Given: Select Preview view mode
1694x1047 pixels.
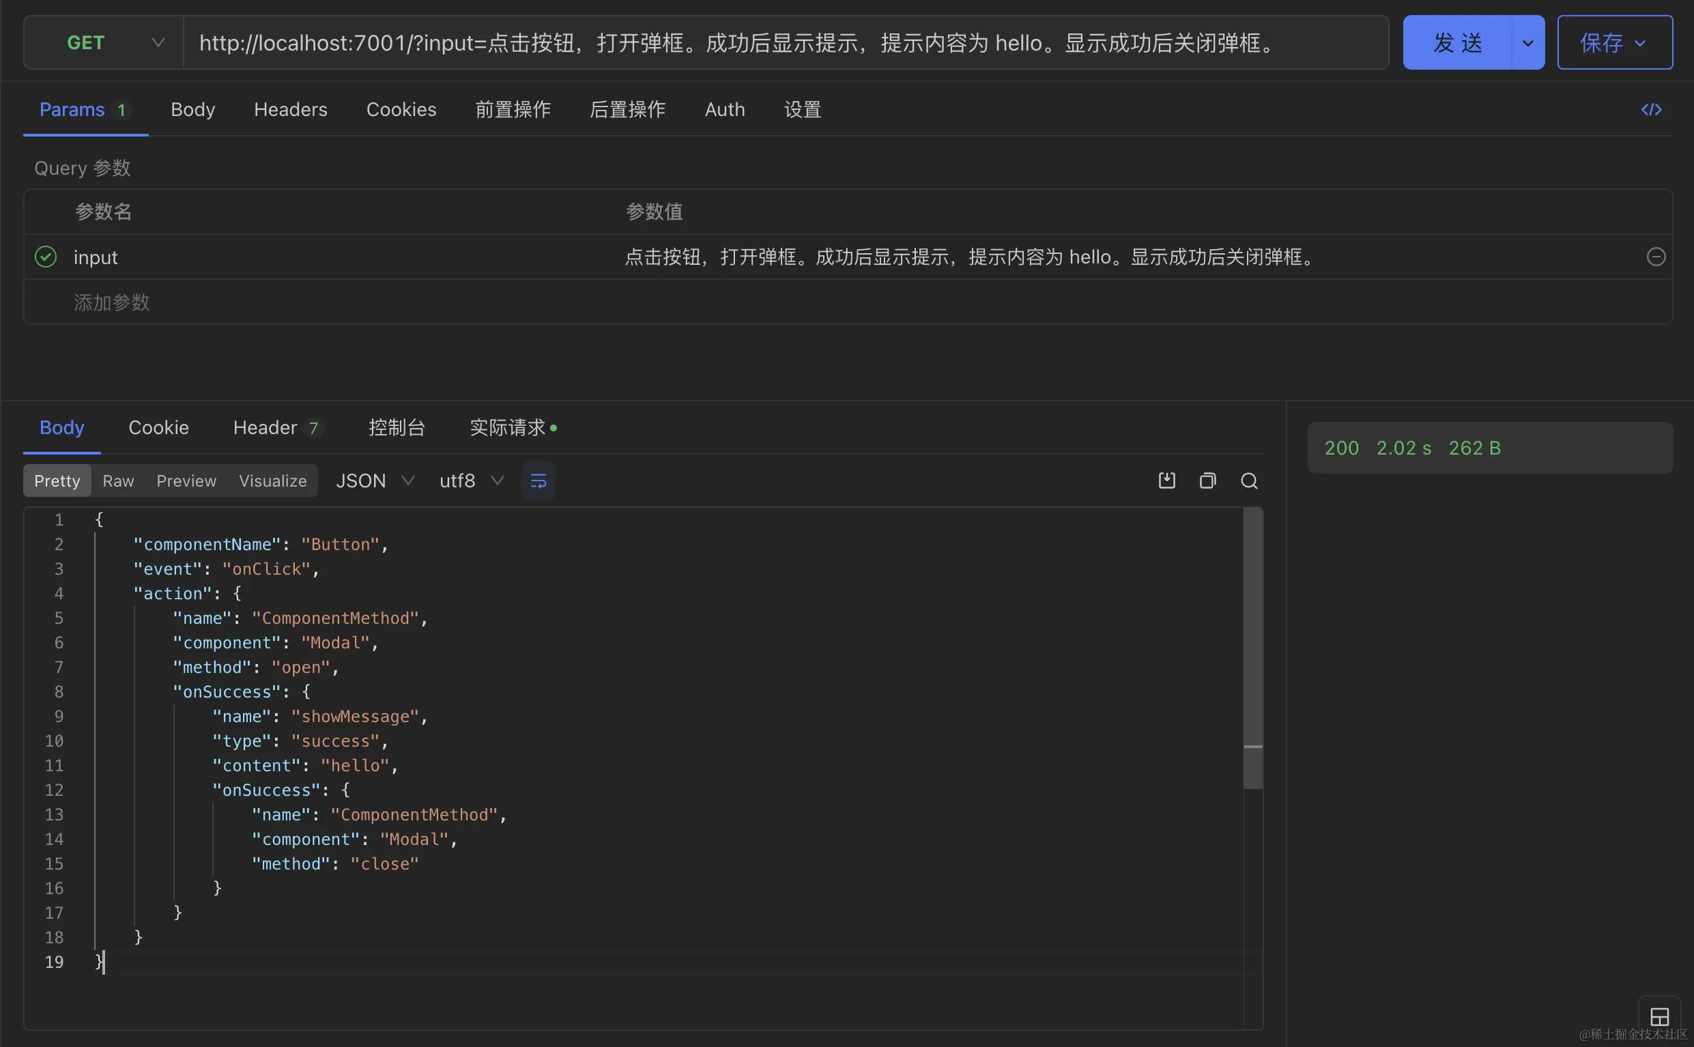Looking at the screenshot, I should [186, 481].
